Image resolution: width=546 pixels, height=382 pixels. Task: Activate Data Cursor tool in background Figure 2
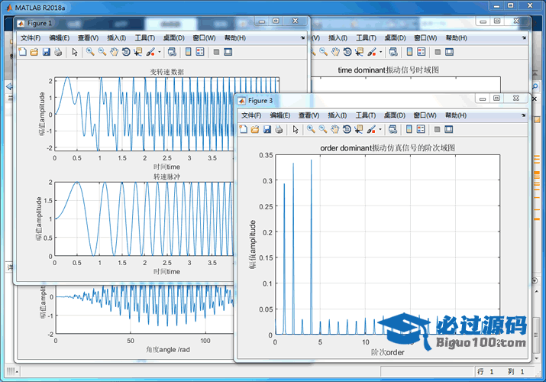(x=359, y=52)
